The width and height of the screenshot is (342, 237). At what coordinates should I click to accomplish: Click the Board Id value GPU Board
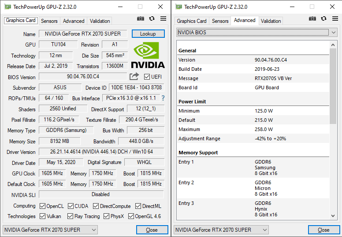coord(267,88)
